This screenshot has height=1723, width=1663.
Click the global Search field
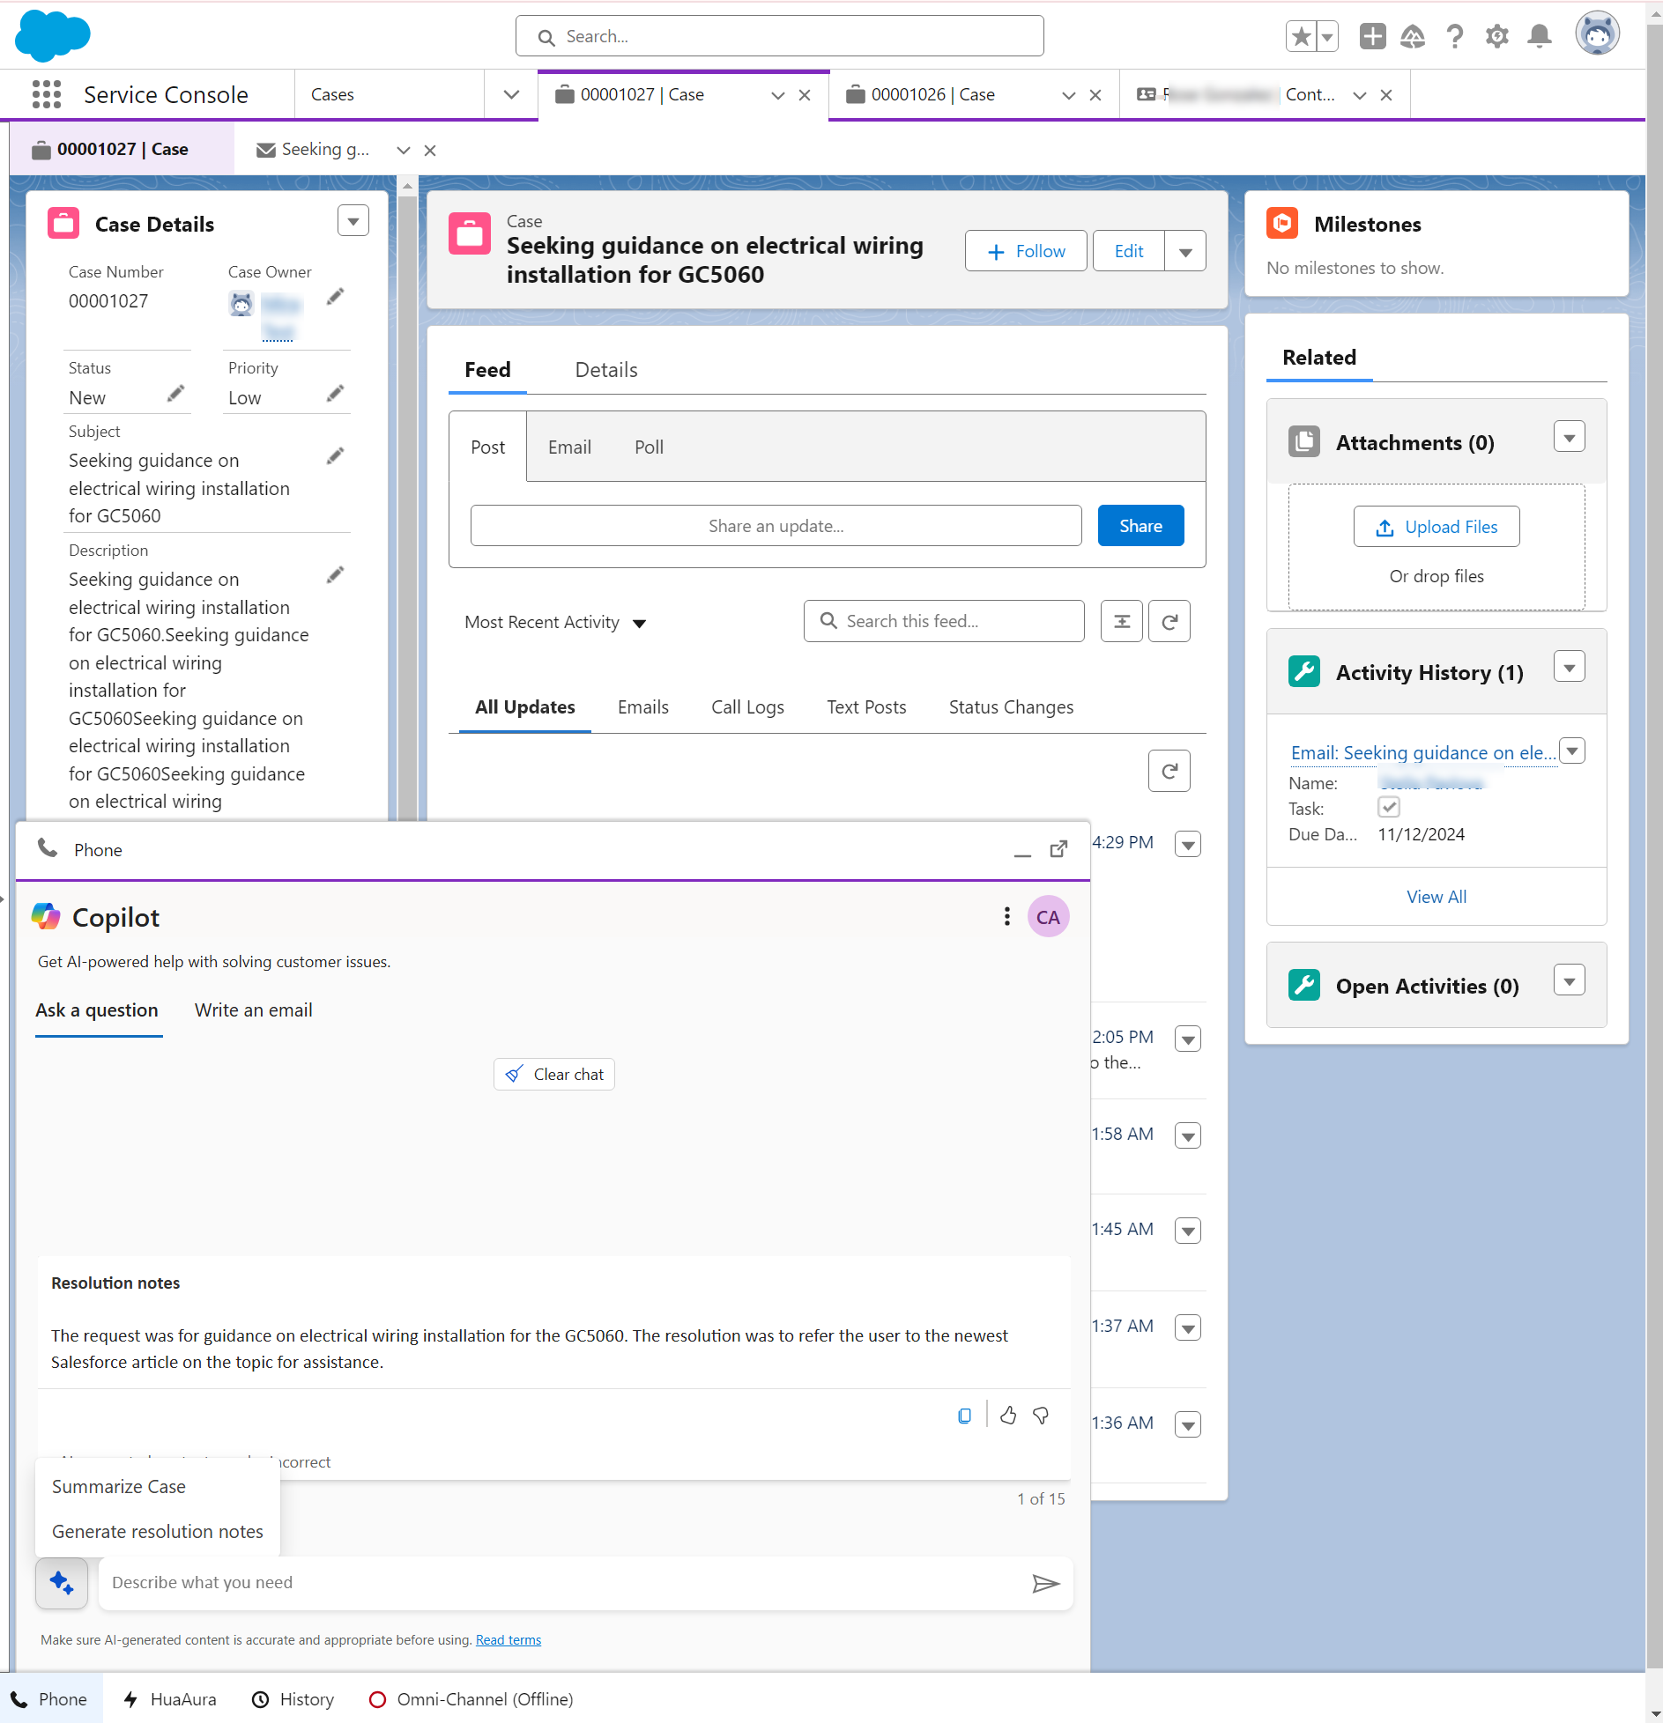[x=779, y=36]
